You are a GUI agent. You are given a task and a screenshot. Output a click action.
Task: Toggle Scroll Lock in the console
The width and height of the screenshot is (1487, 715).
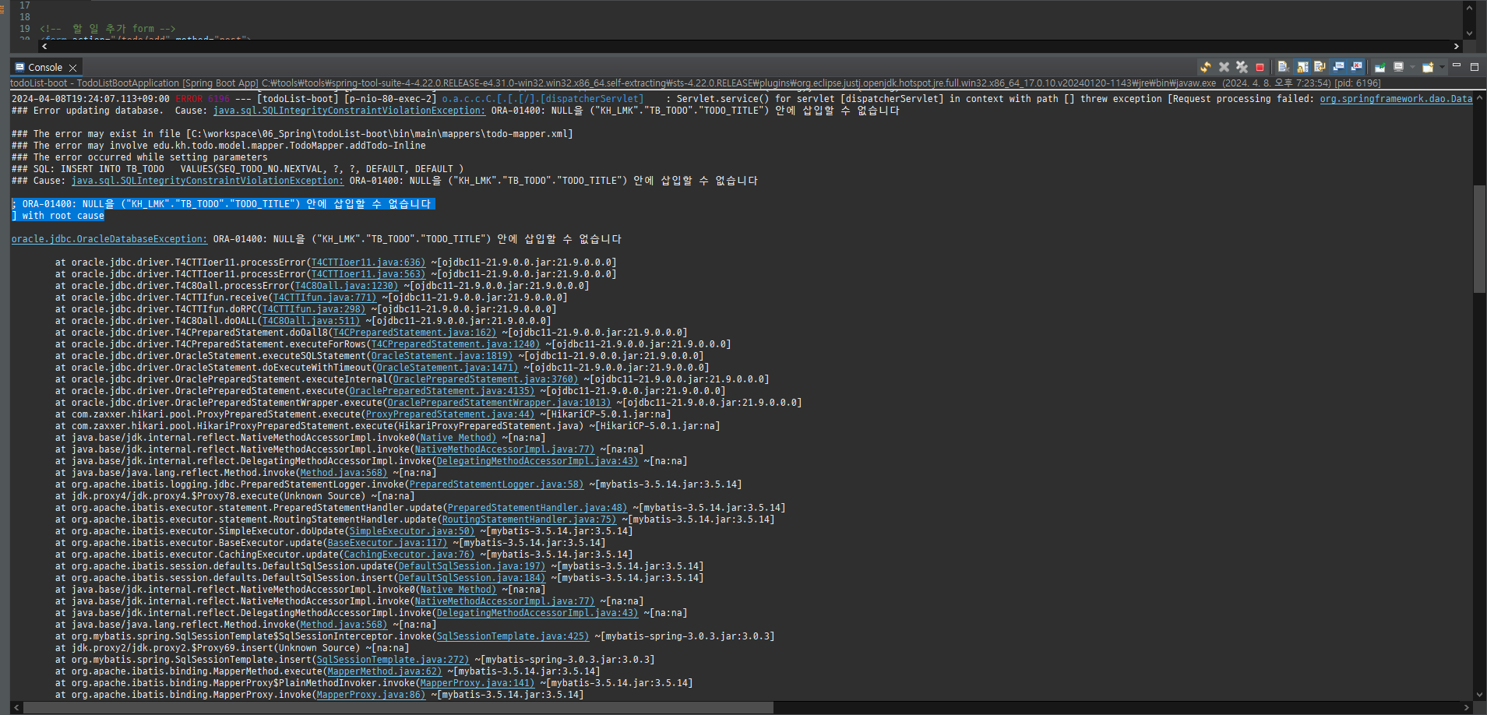[x=1302, y=67]
